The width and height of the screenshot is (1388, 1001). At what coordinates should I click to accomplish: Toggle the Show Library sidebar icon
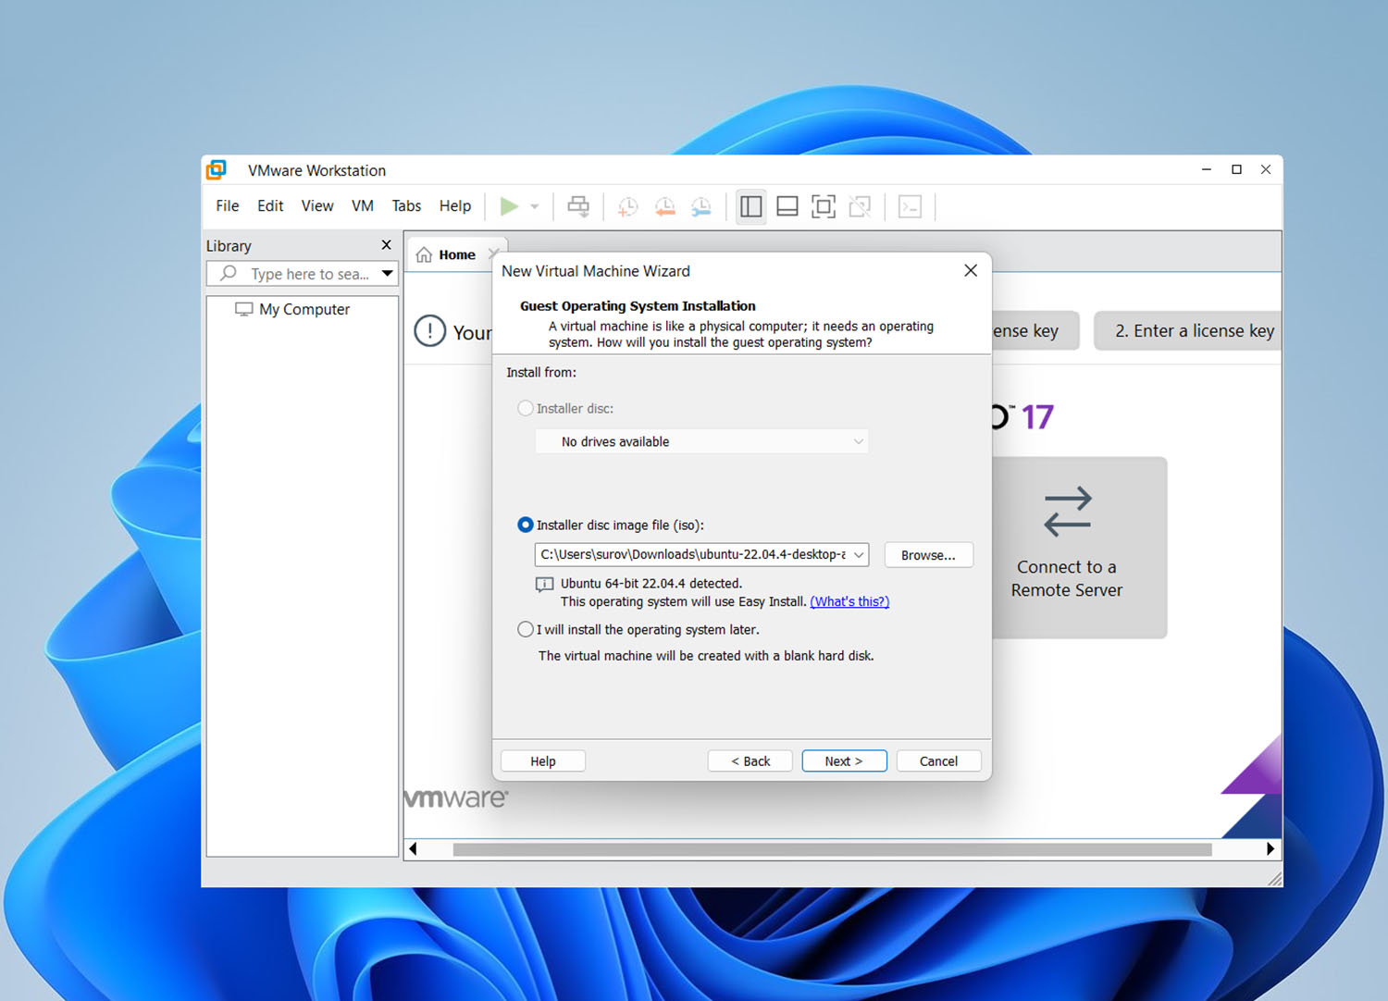pyautogui.click(x=751, y=206)
